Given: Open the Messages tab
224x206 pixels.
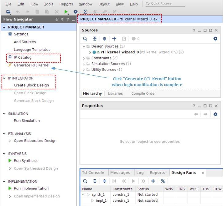Looking at the screenshot, I should click(x=120, y=173).
